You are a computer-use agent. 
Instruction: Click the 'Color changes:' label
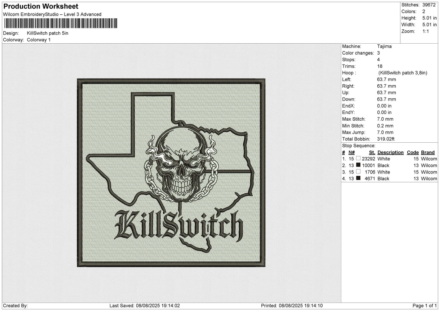[x=357, y=53]
